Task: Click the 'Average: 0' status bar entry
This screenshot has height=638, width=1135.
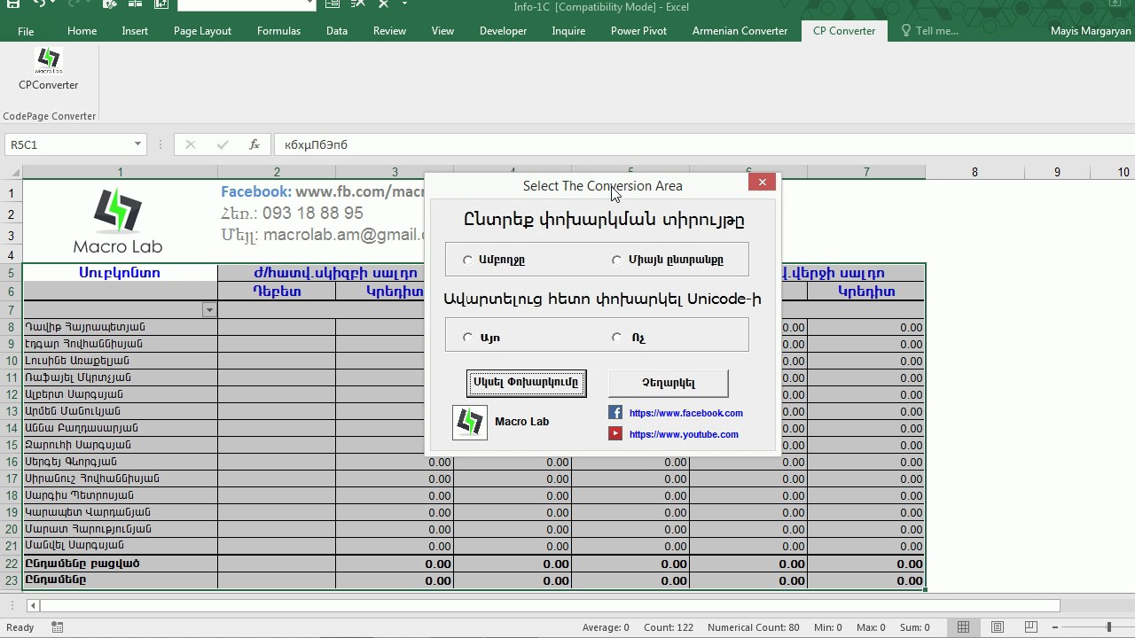Action: (606, 627)
